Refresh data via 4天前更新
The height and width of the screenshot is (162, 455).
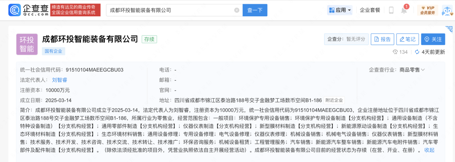click(x=430, y=52)
